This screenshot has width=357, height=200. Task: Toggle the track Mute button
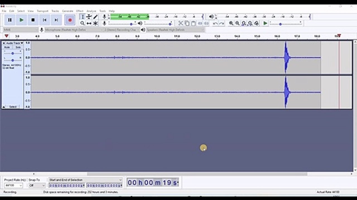7,47
